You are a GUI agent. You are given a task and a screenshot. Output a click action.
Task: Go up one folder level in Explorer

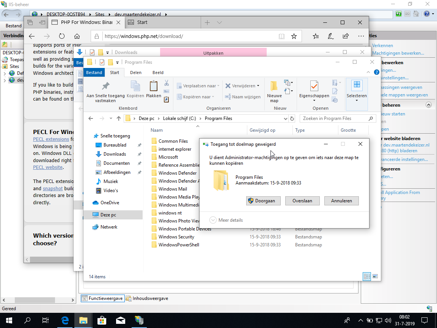(x=119, y=118)
